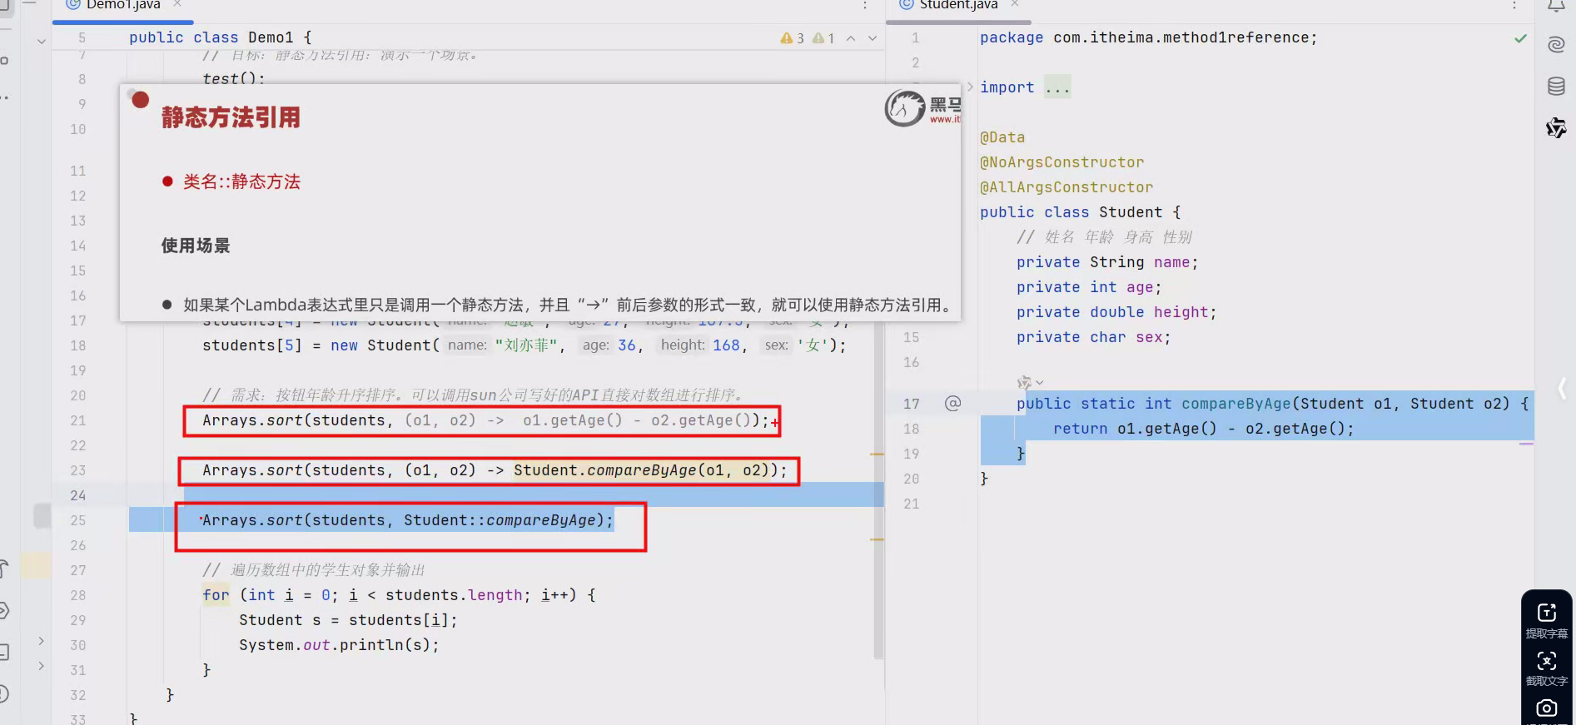Image resolution: width=1576 pixels, height=725 pixels.
Task: Click line number 24 in Demo1 gutter
Action: [77, 495]
